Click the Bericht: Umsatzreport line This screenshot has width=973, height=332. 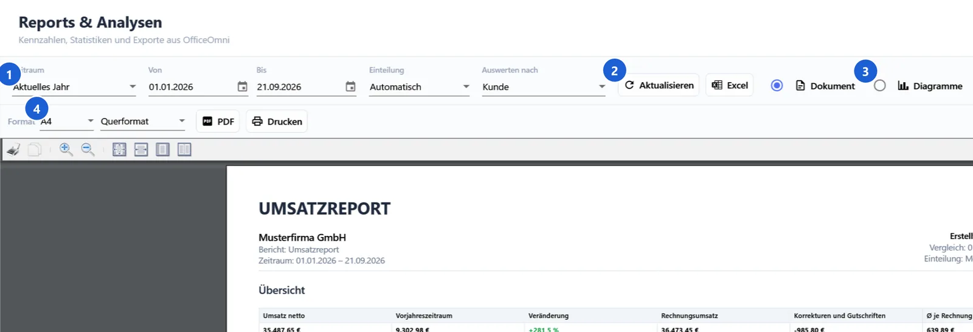(299, 249)
